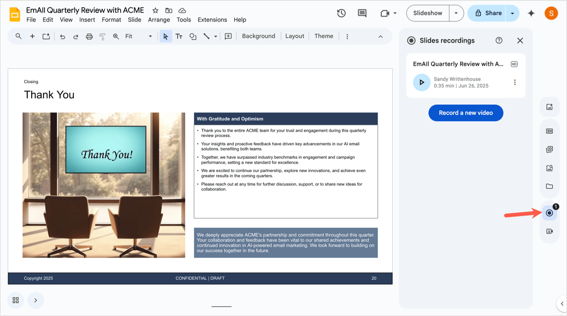Viewport: 567px width, 316px height.
Task: Add a comment from the toolbar
Action: tap(228, 36)
